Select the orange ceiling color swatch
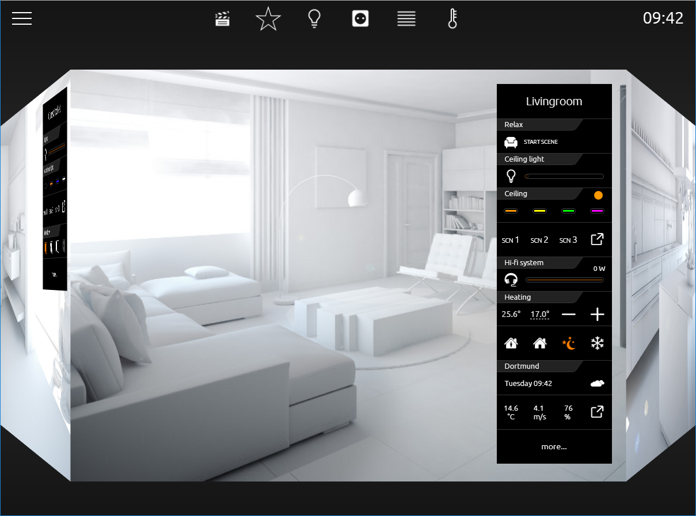Image resolution: width=696 pixels, height=516 pixels. click(511, 211)
